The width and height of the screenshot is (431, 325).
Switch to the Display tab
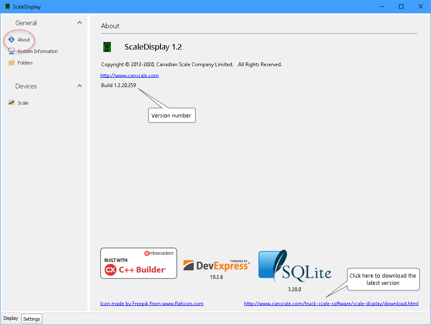[x=11, y=319]
